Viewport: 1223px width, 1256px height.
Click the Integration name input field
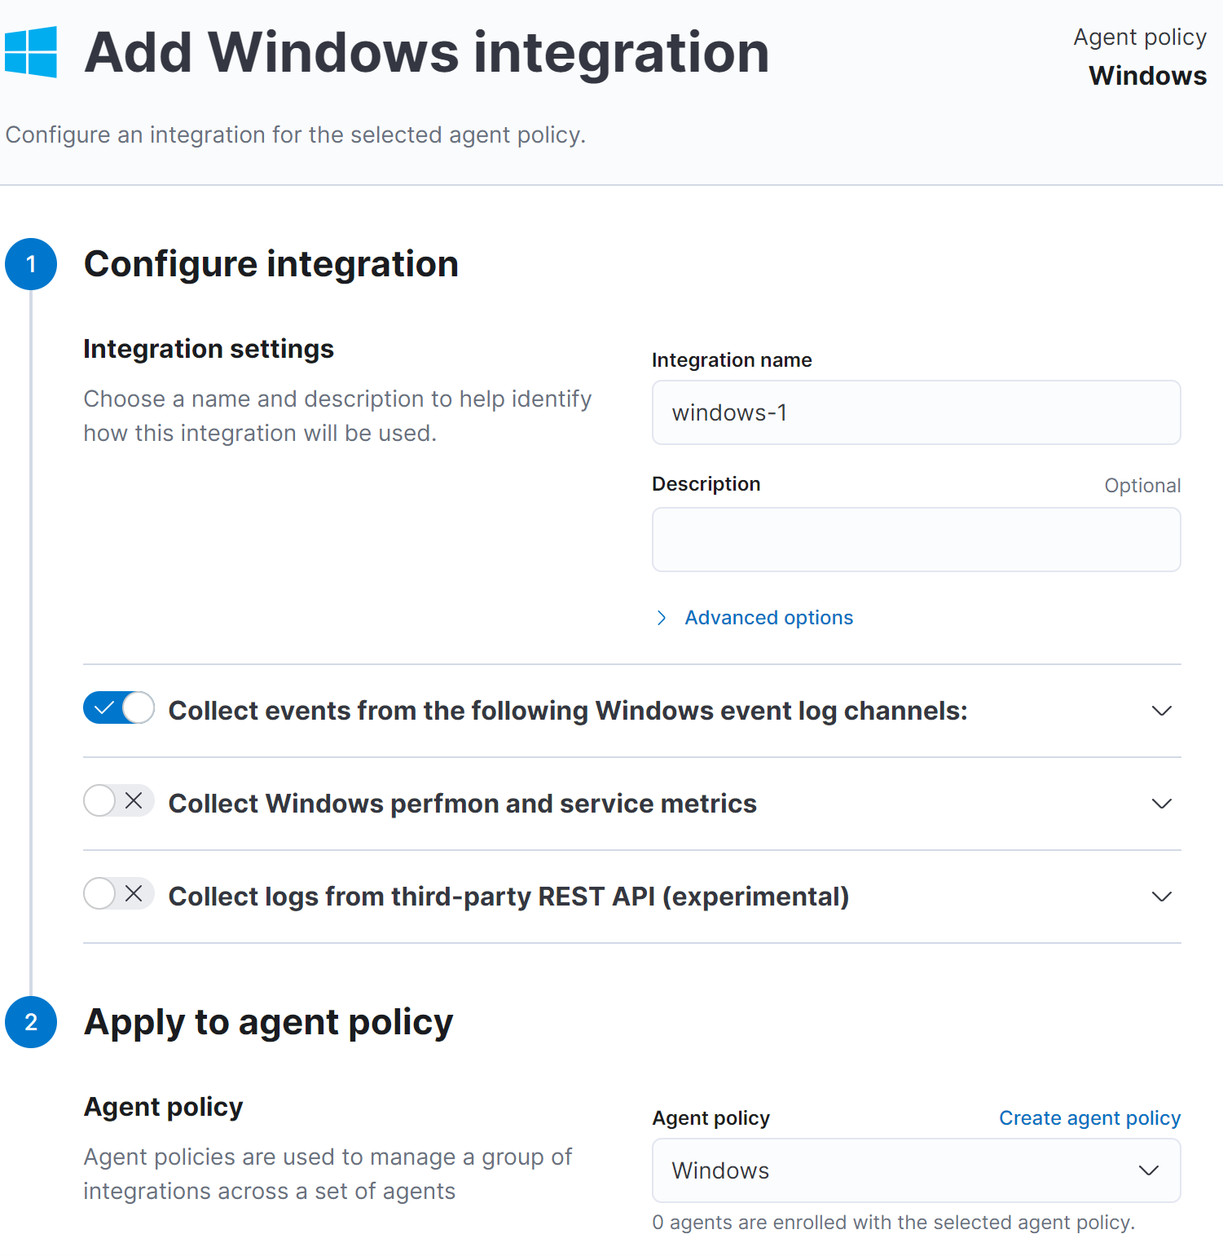tap(916, 412)
